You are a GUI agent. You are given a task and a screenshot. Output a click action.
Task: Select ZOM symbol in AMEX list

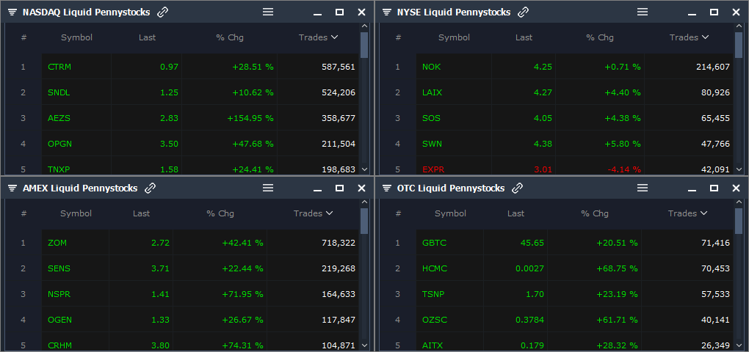57,243
